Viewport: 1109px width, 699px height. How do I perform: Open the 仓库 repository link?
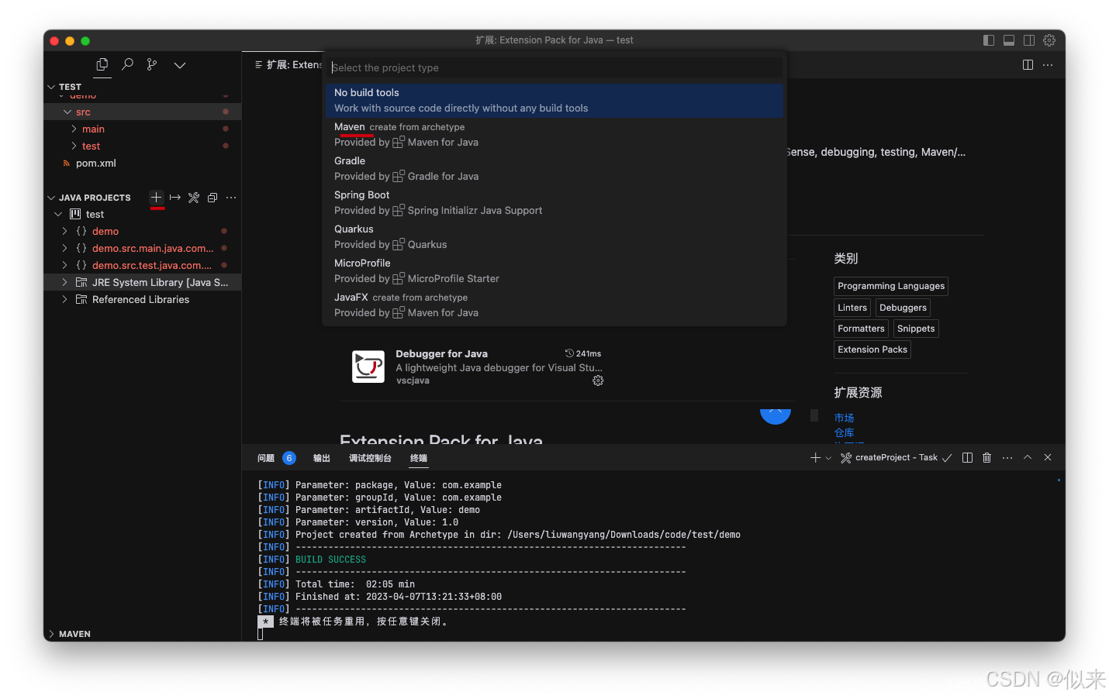844,432
